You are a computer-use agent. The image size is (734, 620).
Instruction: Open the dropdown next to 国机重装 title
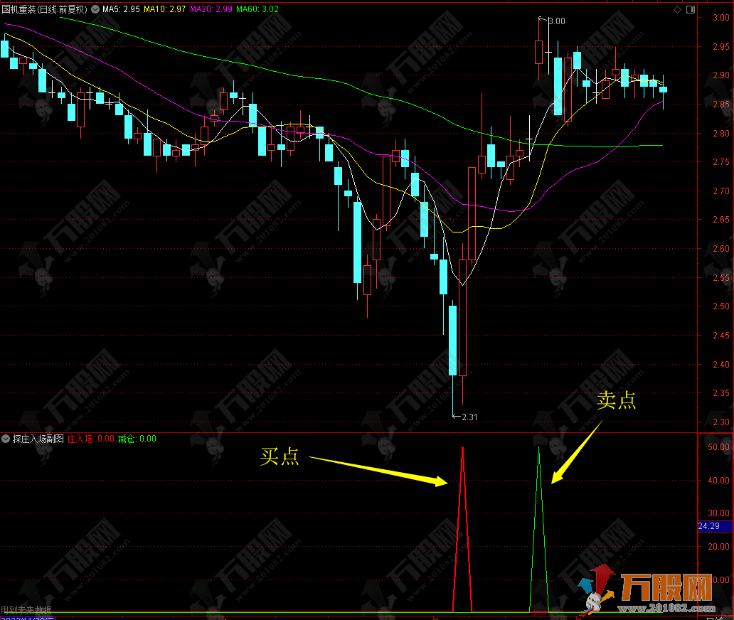click(x=95, y=9)
